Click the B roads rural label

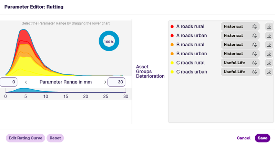click(x=190, y=45)
